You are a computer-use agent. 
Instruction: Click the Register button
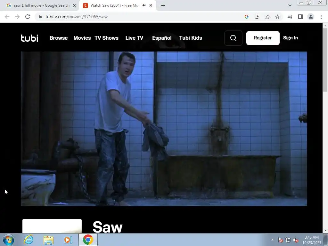263,38
